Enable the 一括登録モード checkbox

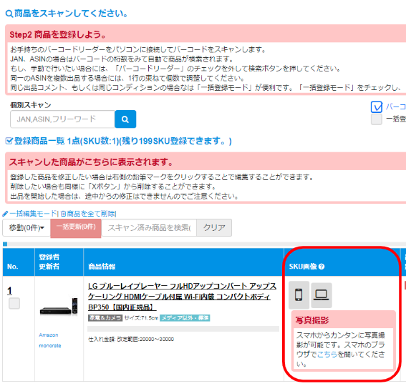(x=376, y=119)
